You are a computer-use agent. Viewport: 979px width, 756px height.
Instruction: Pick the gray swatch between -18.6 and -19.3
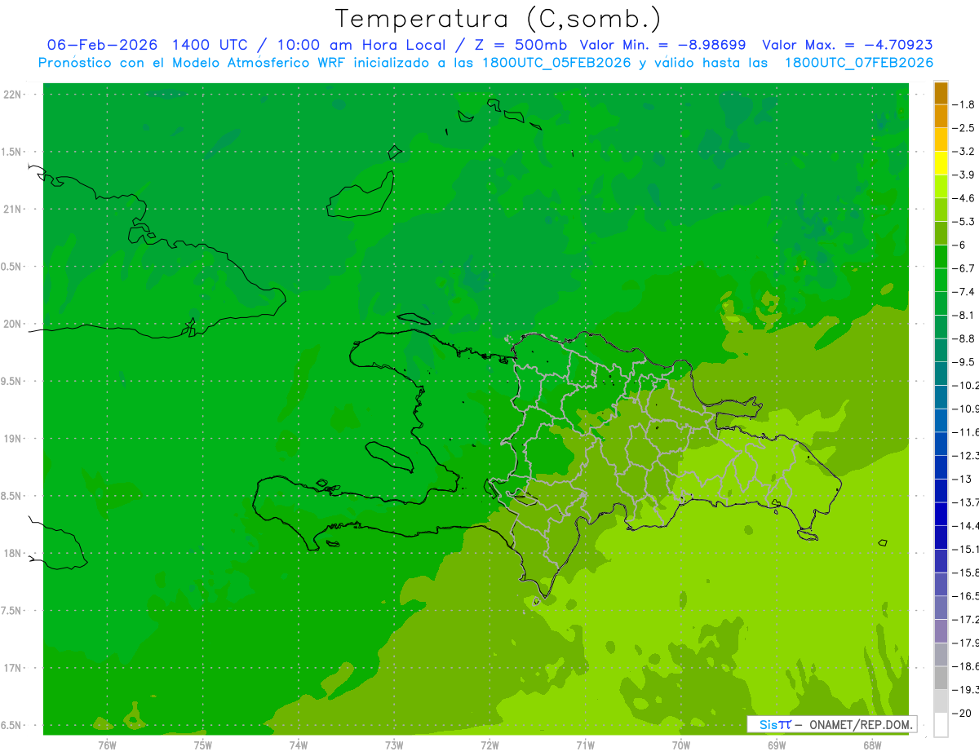941,678
